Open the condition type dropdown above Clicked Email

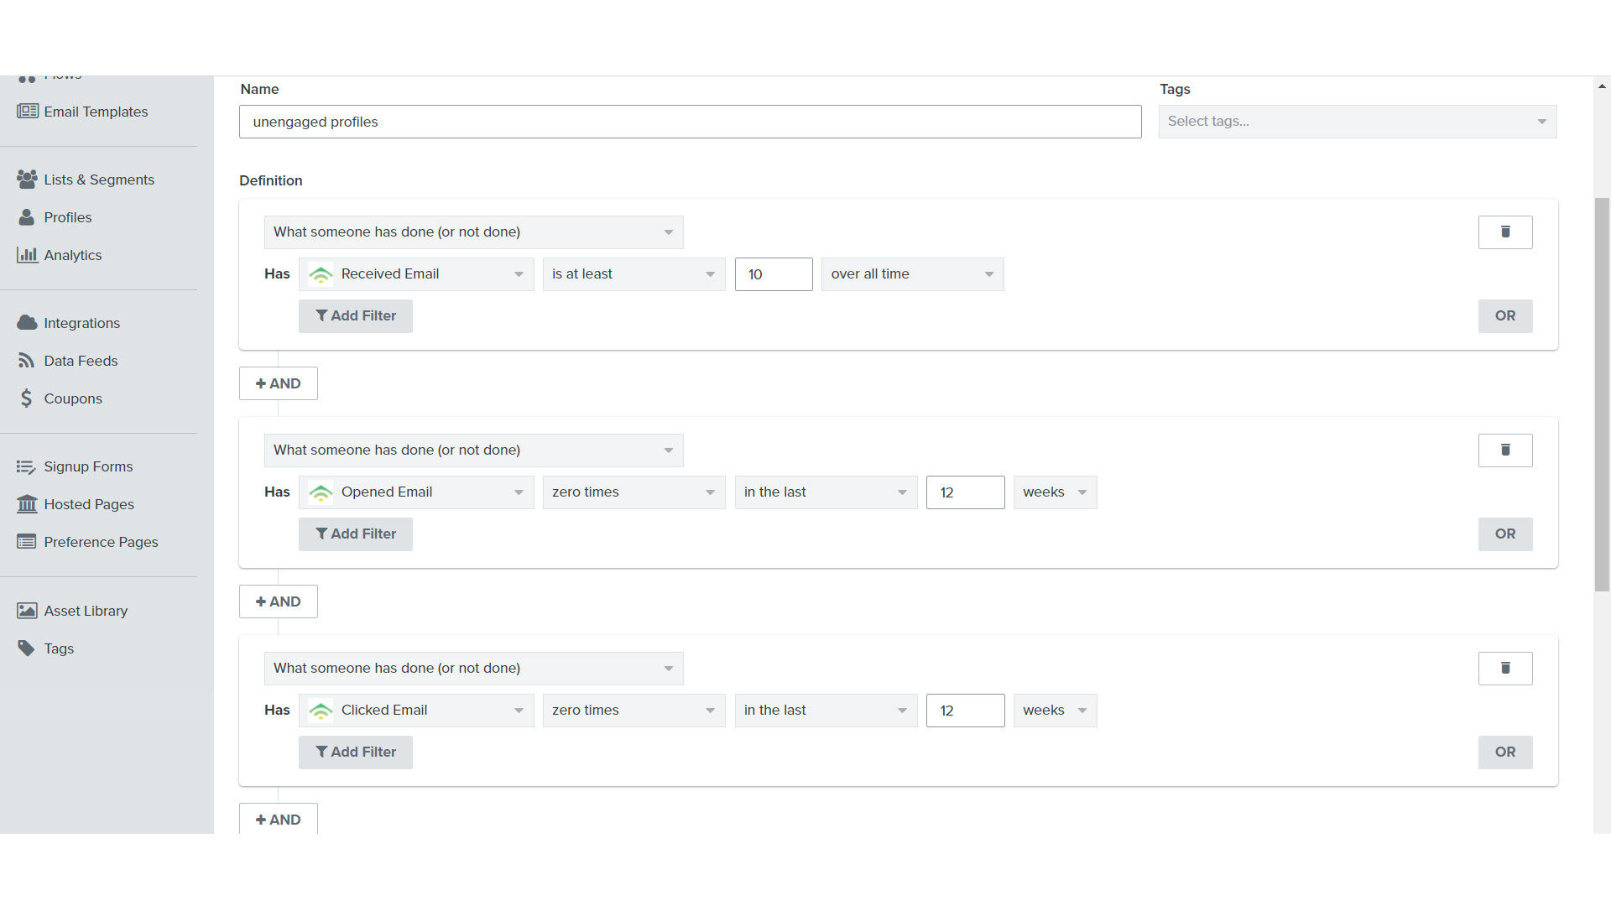click(473, 669)
